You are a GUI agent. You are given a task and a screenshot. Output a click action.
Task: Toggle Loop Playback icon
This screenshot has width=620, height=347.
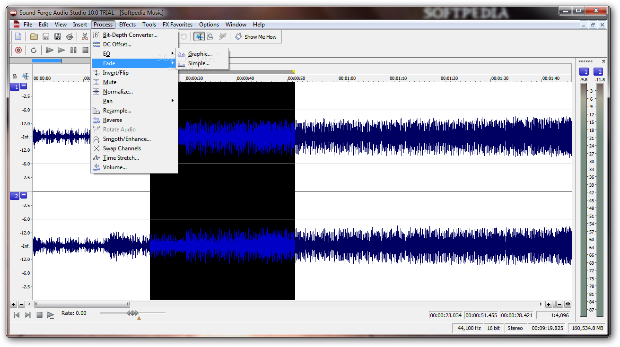(x=34, y=50)
